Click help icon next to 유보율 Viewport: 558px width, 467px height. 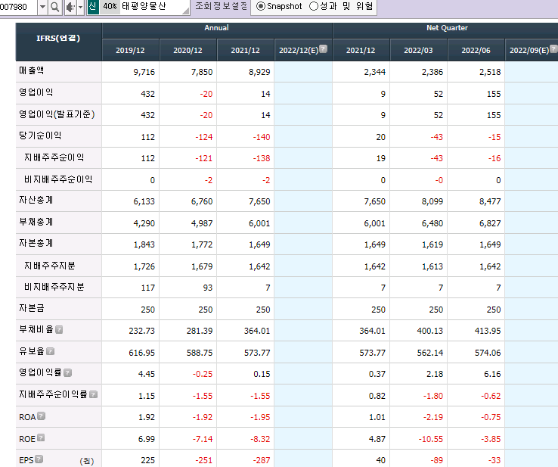click(50, 351)
